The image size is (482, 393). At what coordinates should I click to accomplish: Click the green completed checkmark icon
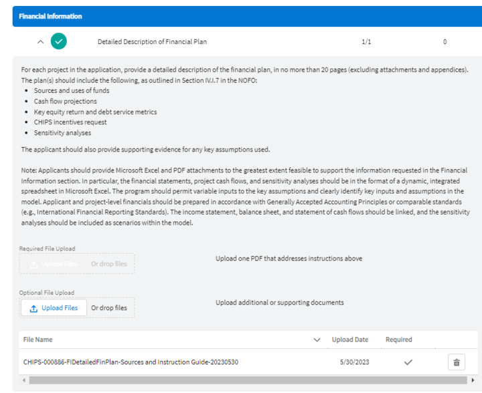coord(59,41)
